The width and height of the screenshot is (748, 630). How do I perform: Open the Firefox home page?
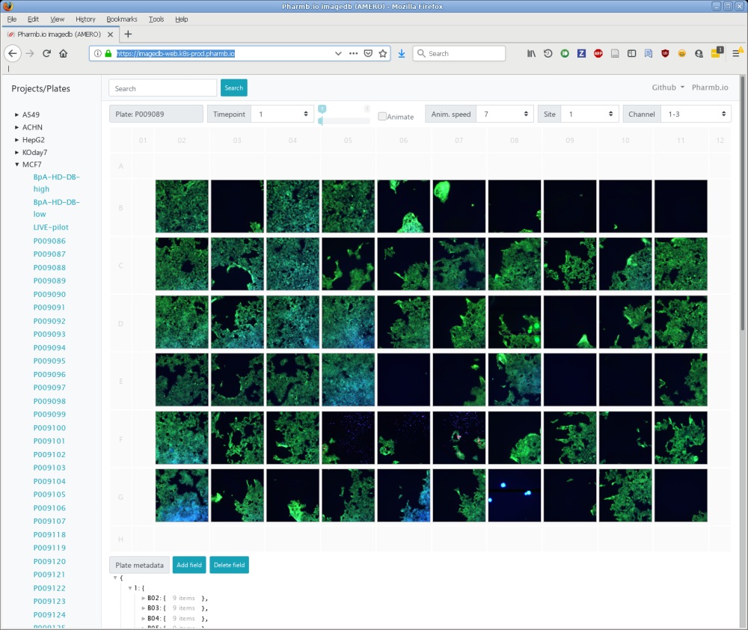pyautogui.click(x=63, y=53)
